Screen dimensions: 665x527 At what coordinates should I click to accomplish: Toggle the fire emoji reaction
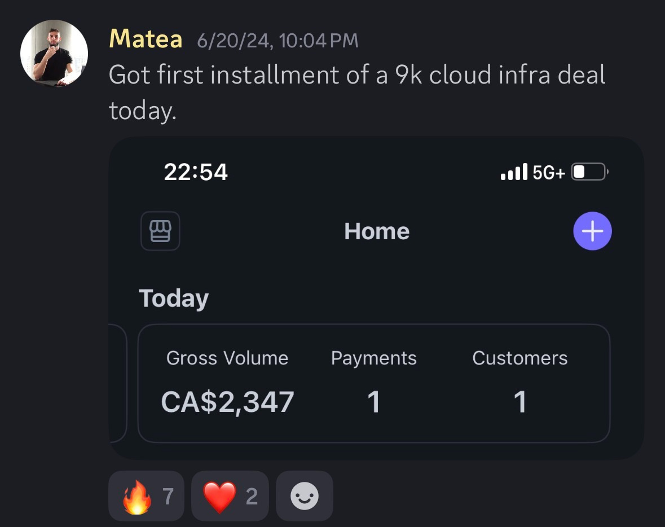click(146, 496)
